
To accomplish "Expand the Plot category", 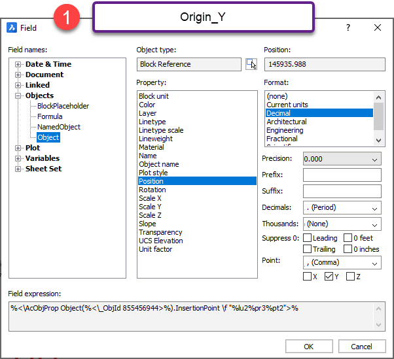I will (x=18, y=148).
